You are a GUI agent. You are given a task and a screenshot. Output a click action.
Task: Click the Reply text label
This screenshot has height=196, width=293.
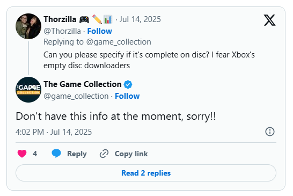tap(77, 154)
